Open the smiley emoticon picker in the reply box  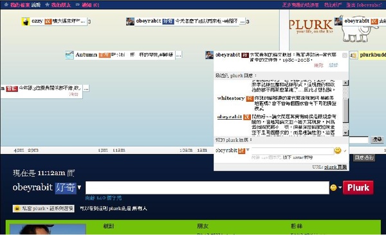click(338, 151)
